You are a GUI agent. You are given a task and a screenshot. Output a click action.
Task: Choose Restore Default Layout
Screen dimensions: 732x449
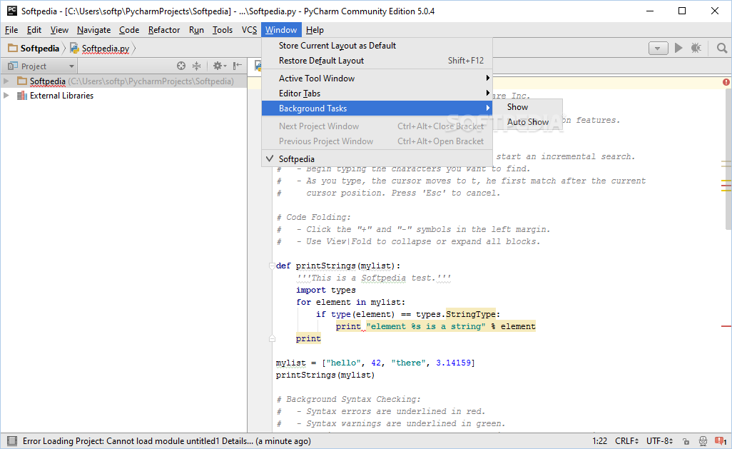[377, 60]
